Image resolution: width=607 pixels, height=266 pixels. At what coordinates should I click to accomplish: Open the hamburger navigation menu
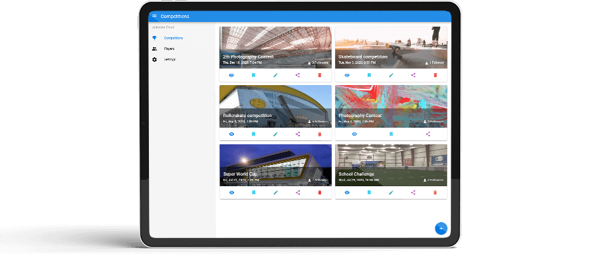(155, 16)
